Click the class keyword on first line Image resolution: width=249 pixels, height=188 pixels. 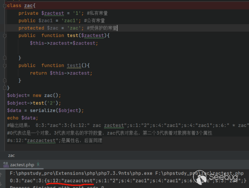[x=14, y=6]
